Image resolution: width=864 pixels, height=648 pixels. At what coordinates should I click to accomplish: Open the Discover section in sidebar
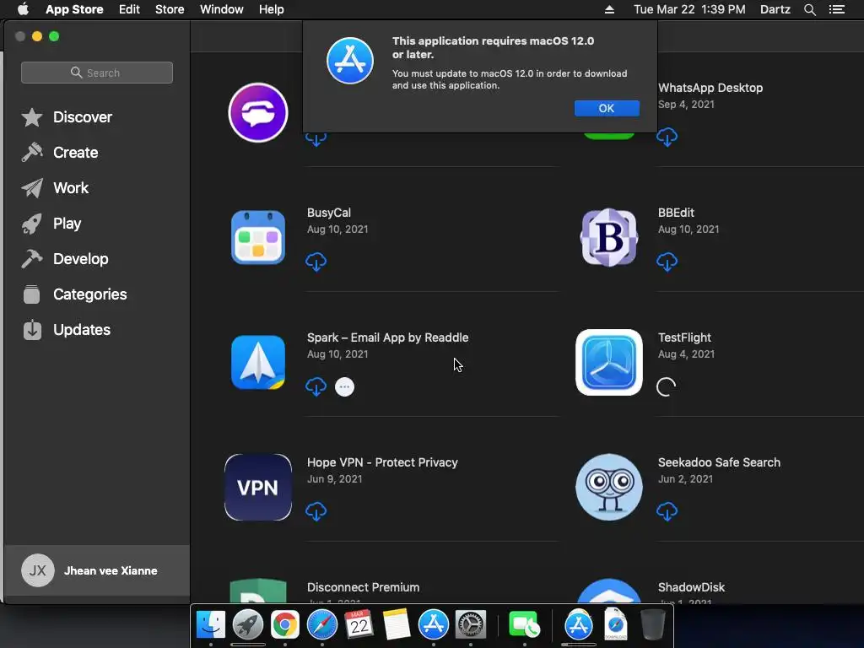(x=83, y=117)
